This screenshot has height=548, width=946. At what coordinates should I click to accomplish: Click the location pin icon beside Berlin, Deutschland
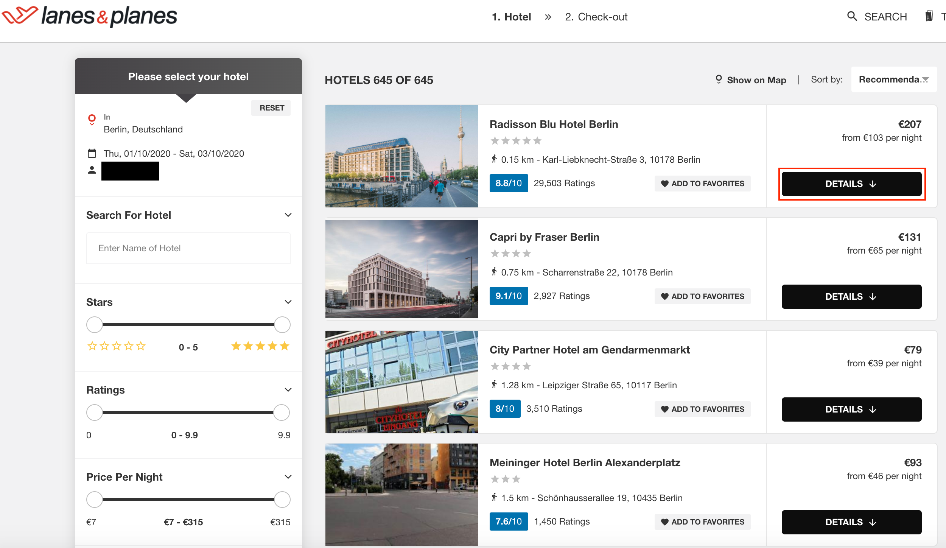tap(92, 120)
